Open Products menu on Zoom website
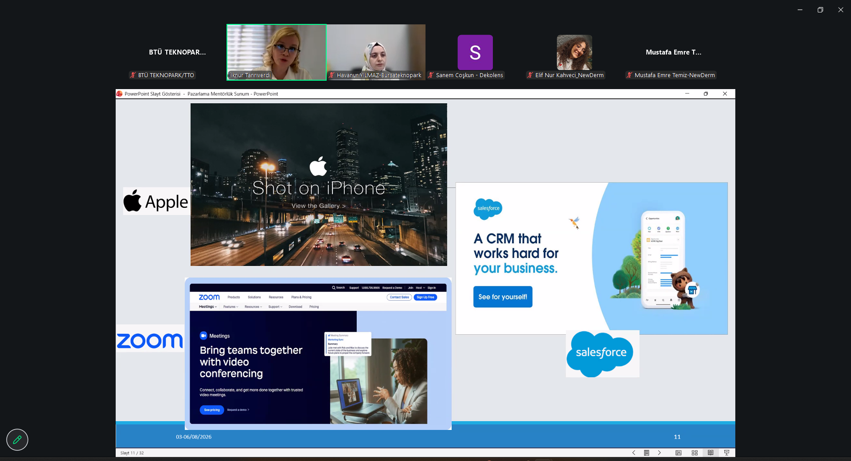 [234, 297]
